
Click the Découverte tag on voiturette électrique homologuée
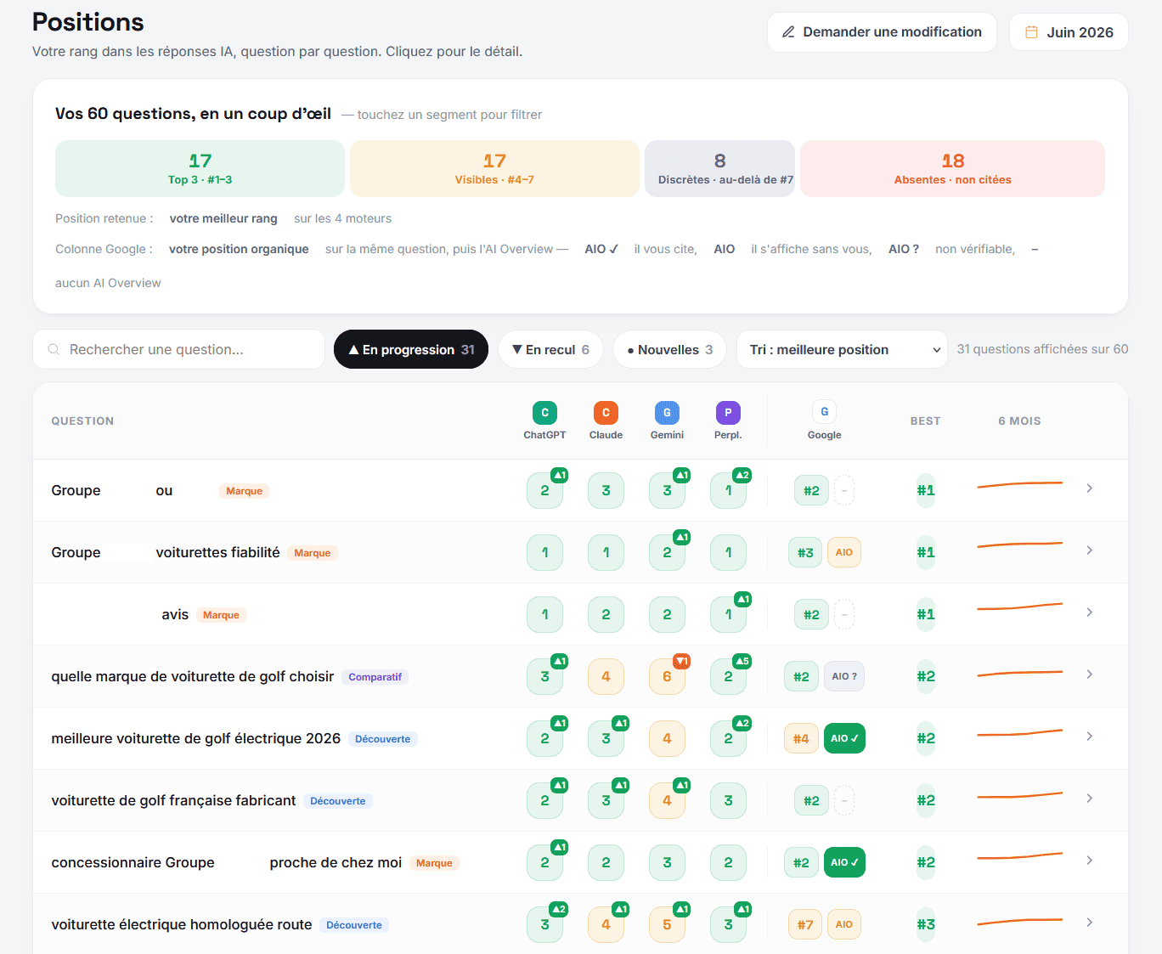click(x=354, y=925)
